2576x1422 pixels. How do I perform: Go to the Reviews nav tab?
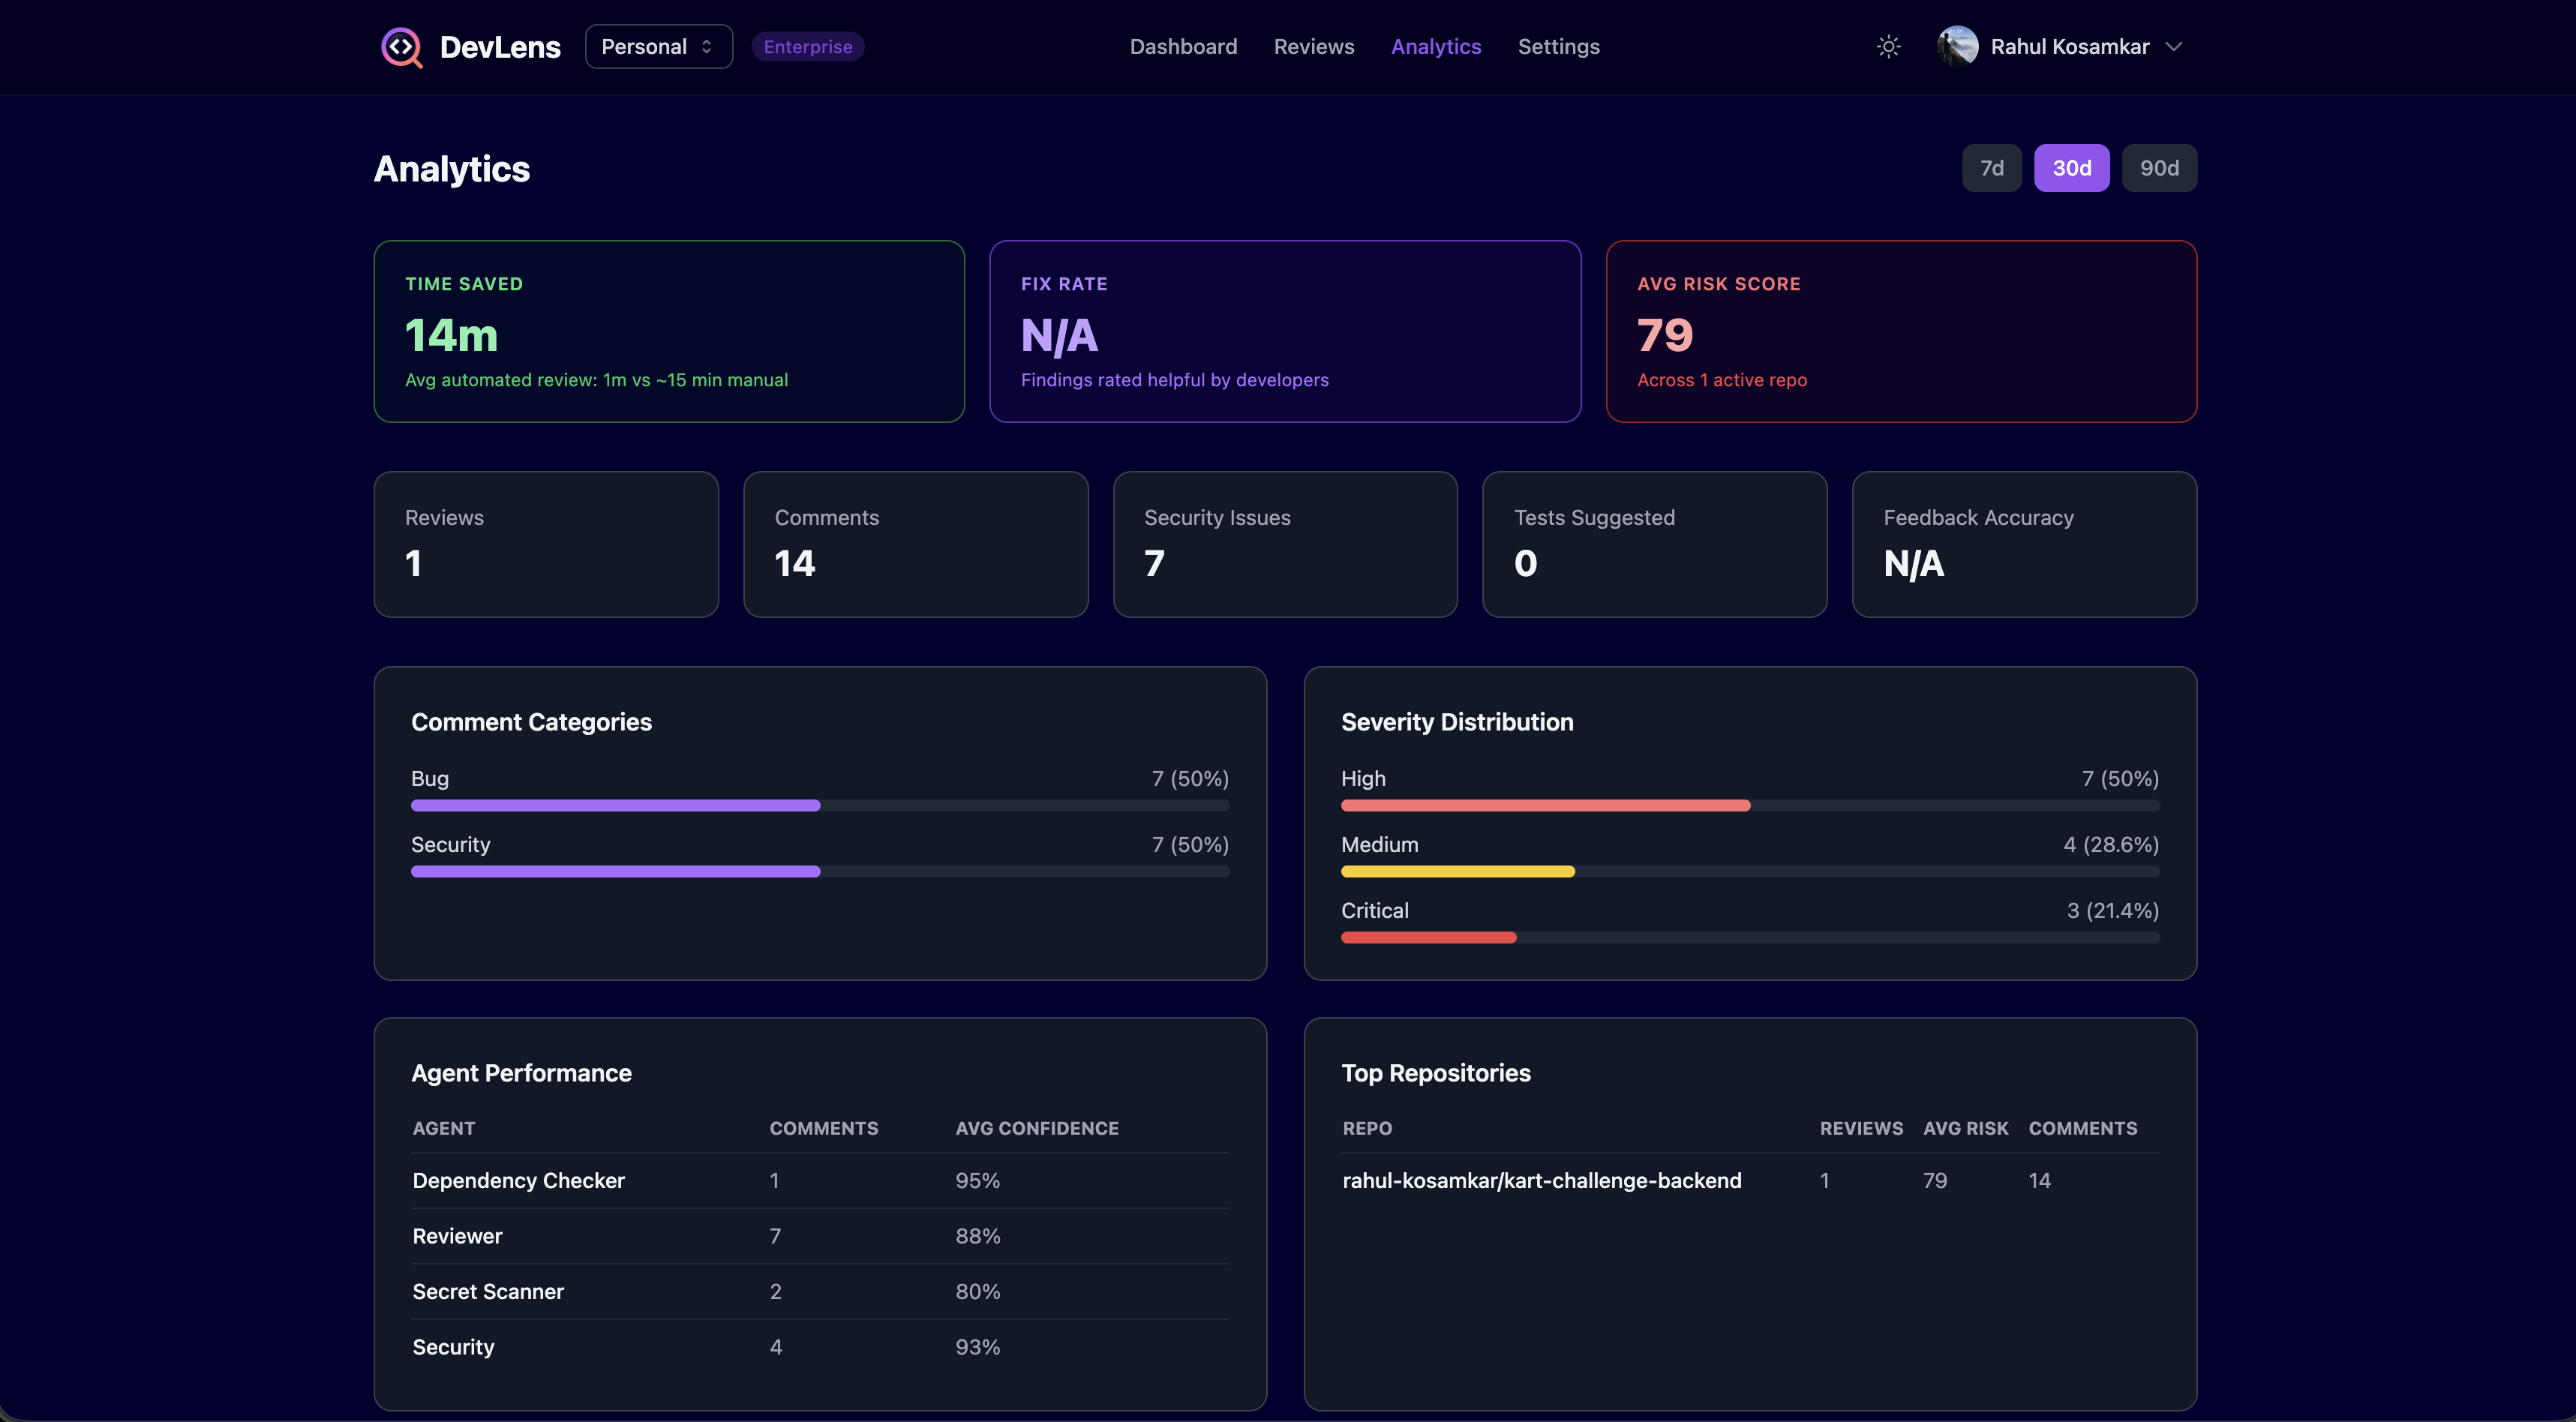click(x=1313, y=47)
